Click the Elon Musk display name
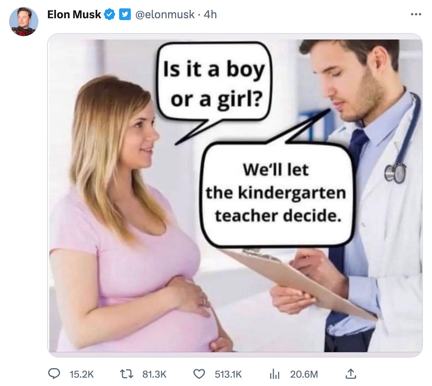 (74, 15)
